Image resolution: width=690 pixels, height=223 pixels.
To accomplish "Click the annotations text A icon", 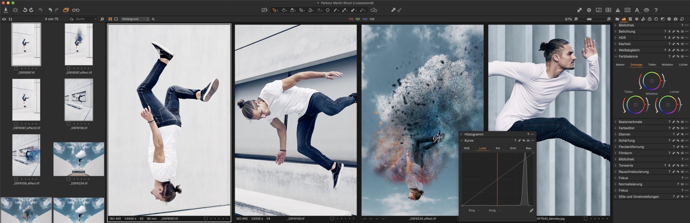I will pyautogui.click(x=637, y=10).
